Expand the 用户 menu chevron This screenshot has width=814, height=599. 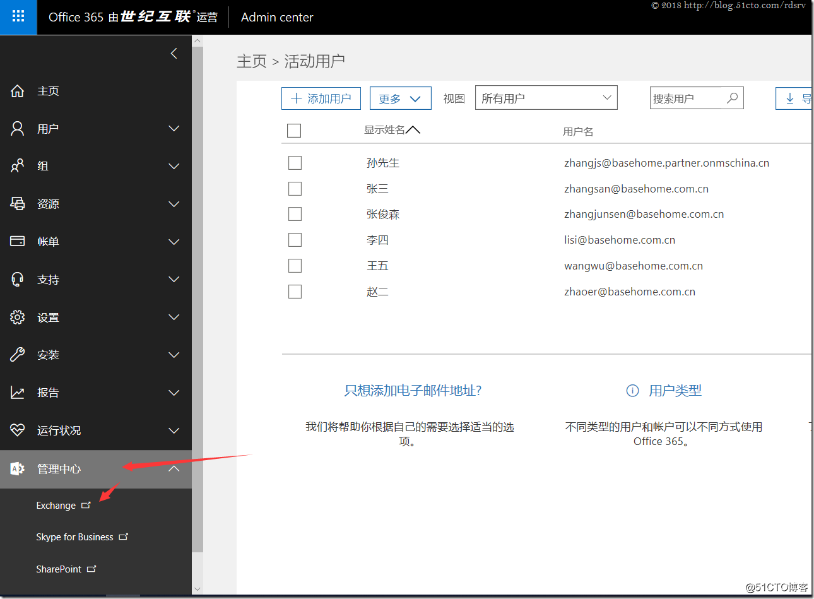coord(174,129)
